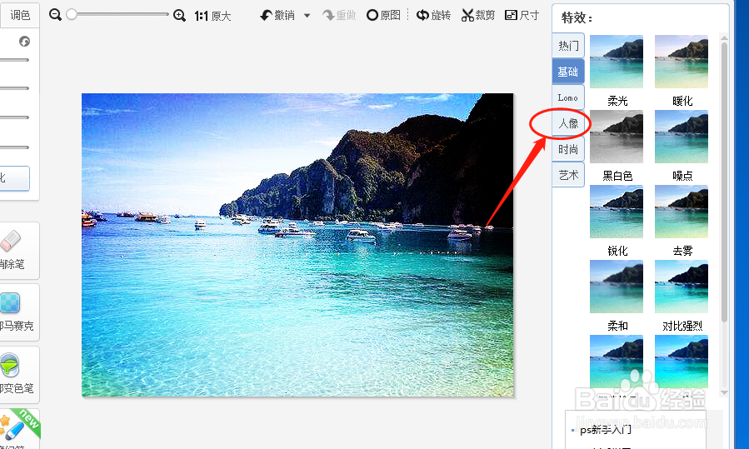The width and height of the screenshot is (749, 449).
Task: Click the effects list scrollbar down arrow
Action: coord(724,392)
